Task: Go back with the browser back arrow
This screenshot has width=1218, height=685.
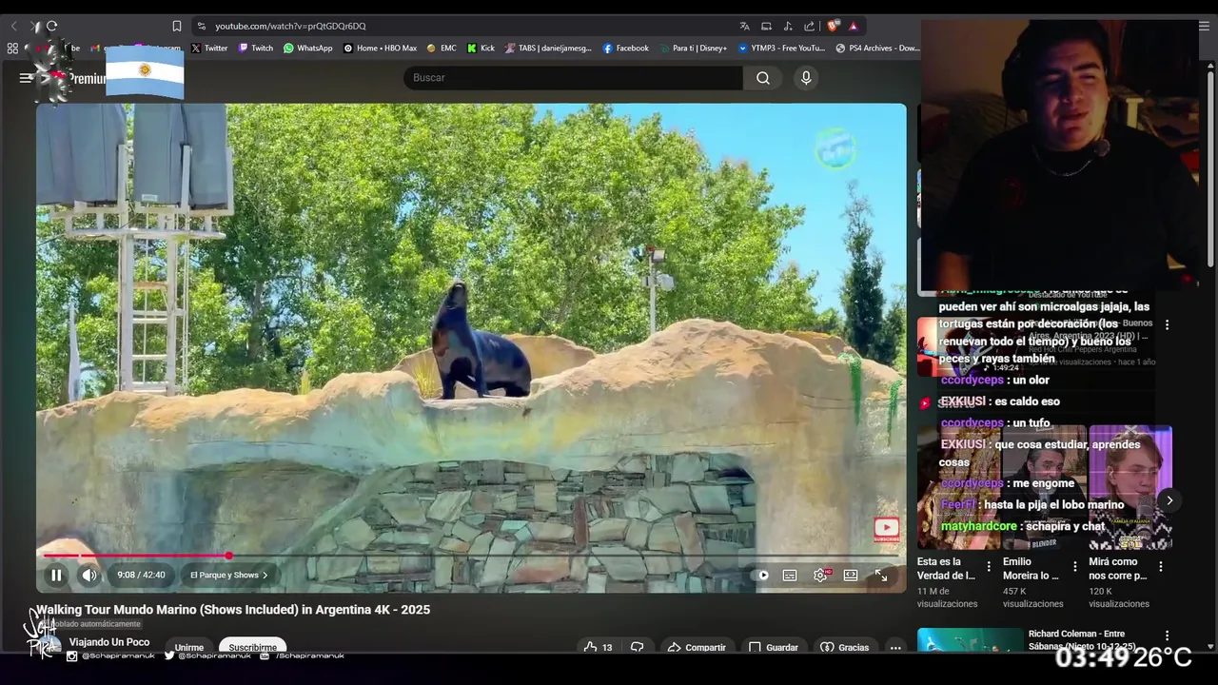Action: (x=13, y=26)
